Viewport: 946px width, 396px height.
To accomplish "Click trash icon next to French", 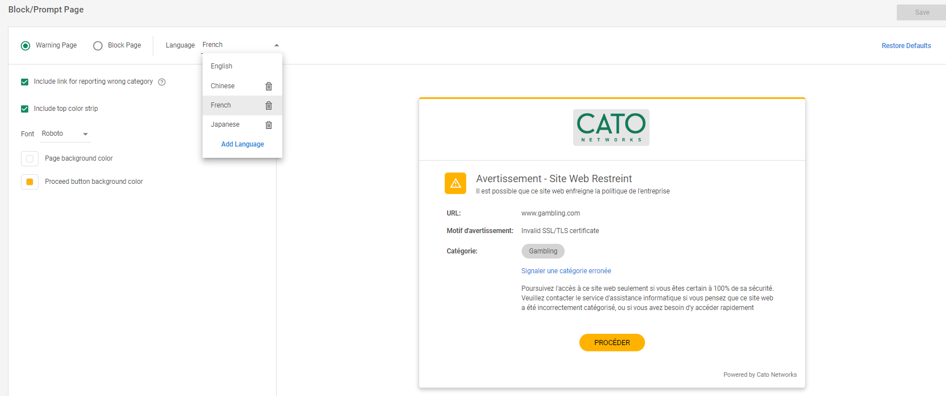I will [x=269, y=105].
